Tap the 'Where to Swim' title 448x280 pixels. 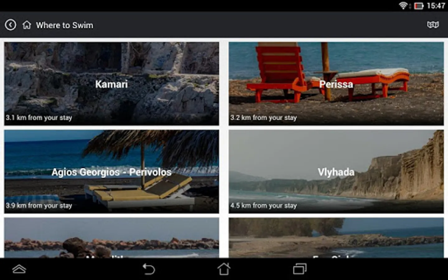tap(64, 25)
